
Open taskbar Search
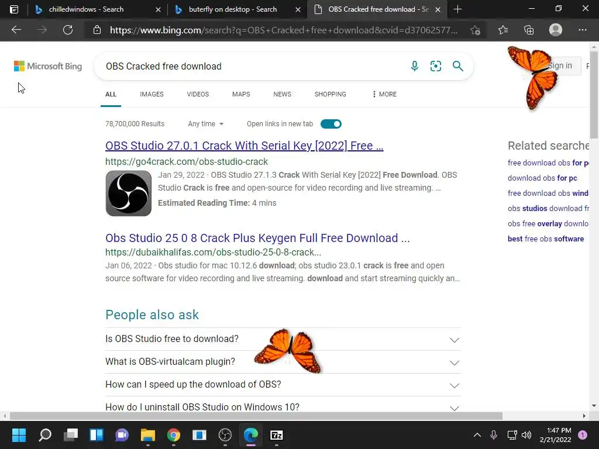pos(44,435)
